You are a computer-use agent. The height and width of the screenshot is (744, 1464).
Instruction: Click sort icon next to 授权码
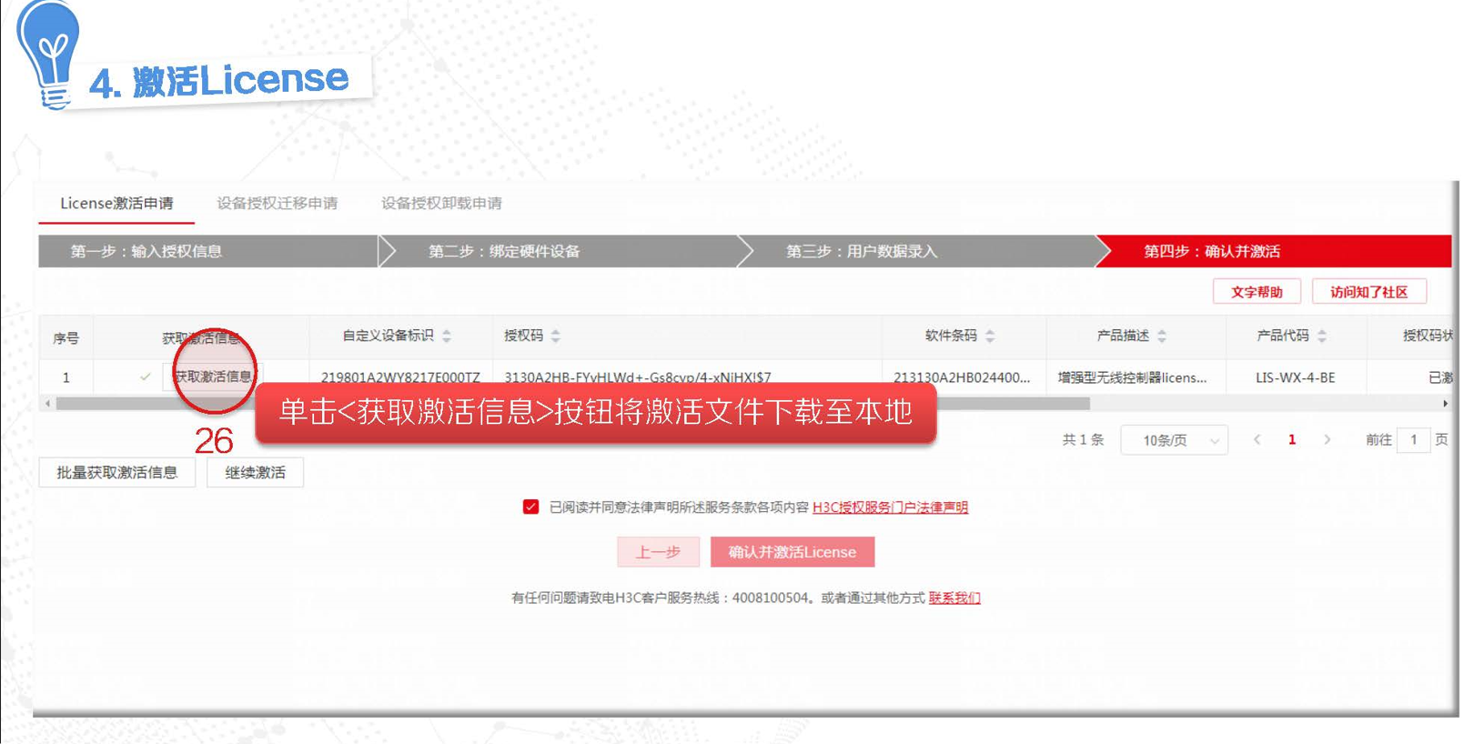pyautogui.click(x=556, y=337)
